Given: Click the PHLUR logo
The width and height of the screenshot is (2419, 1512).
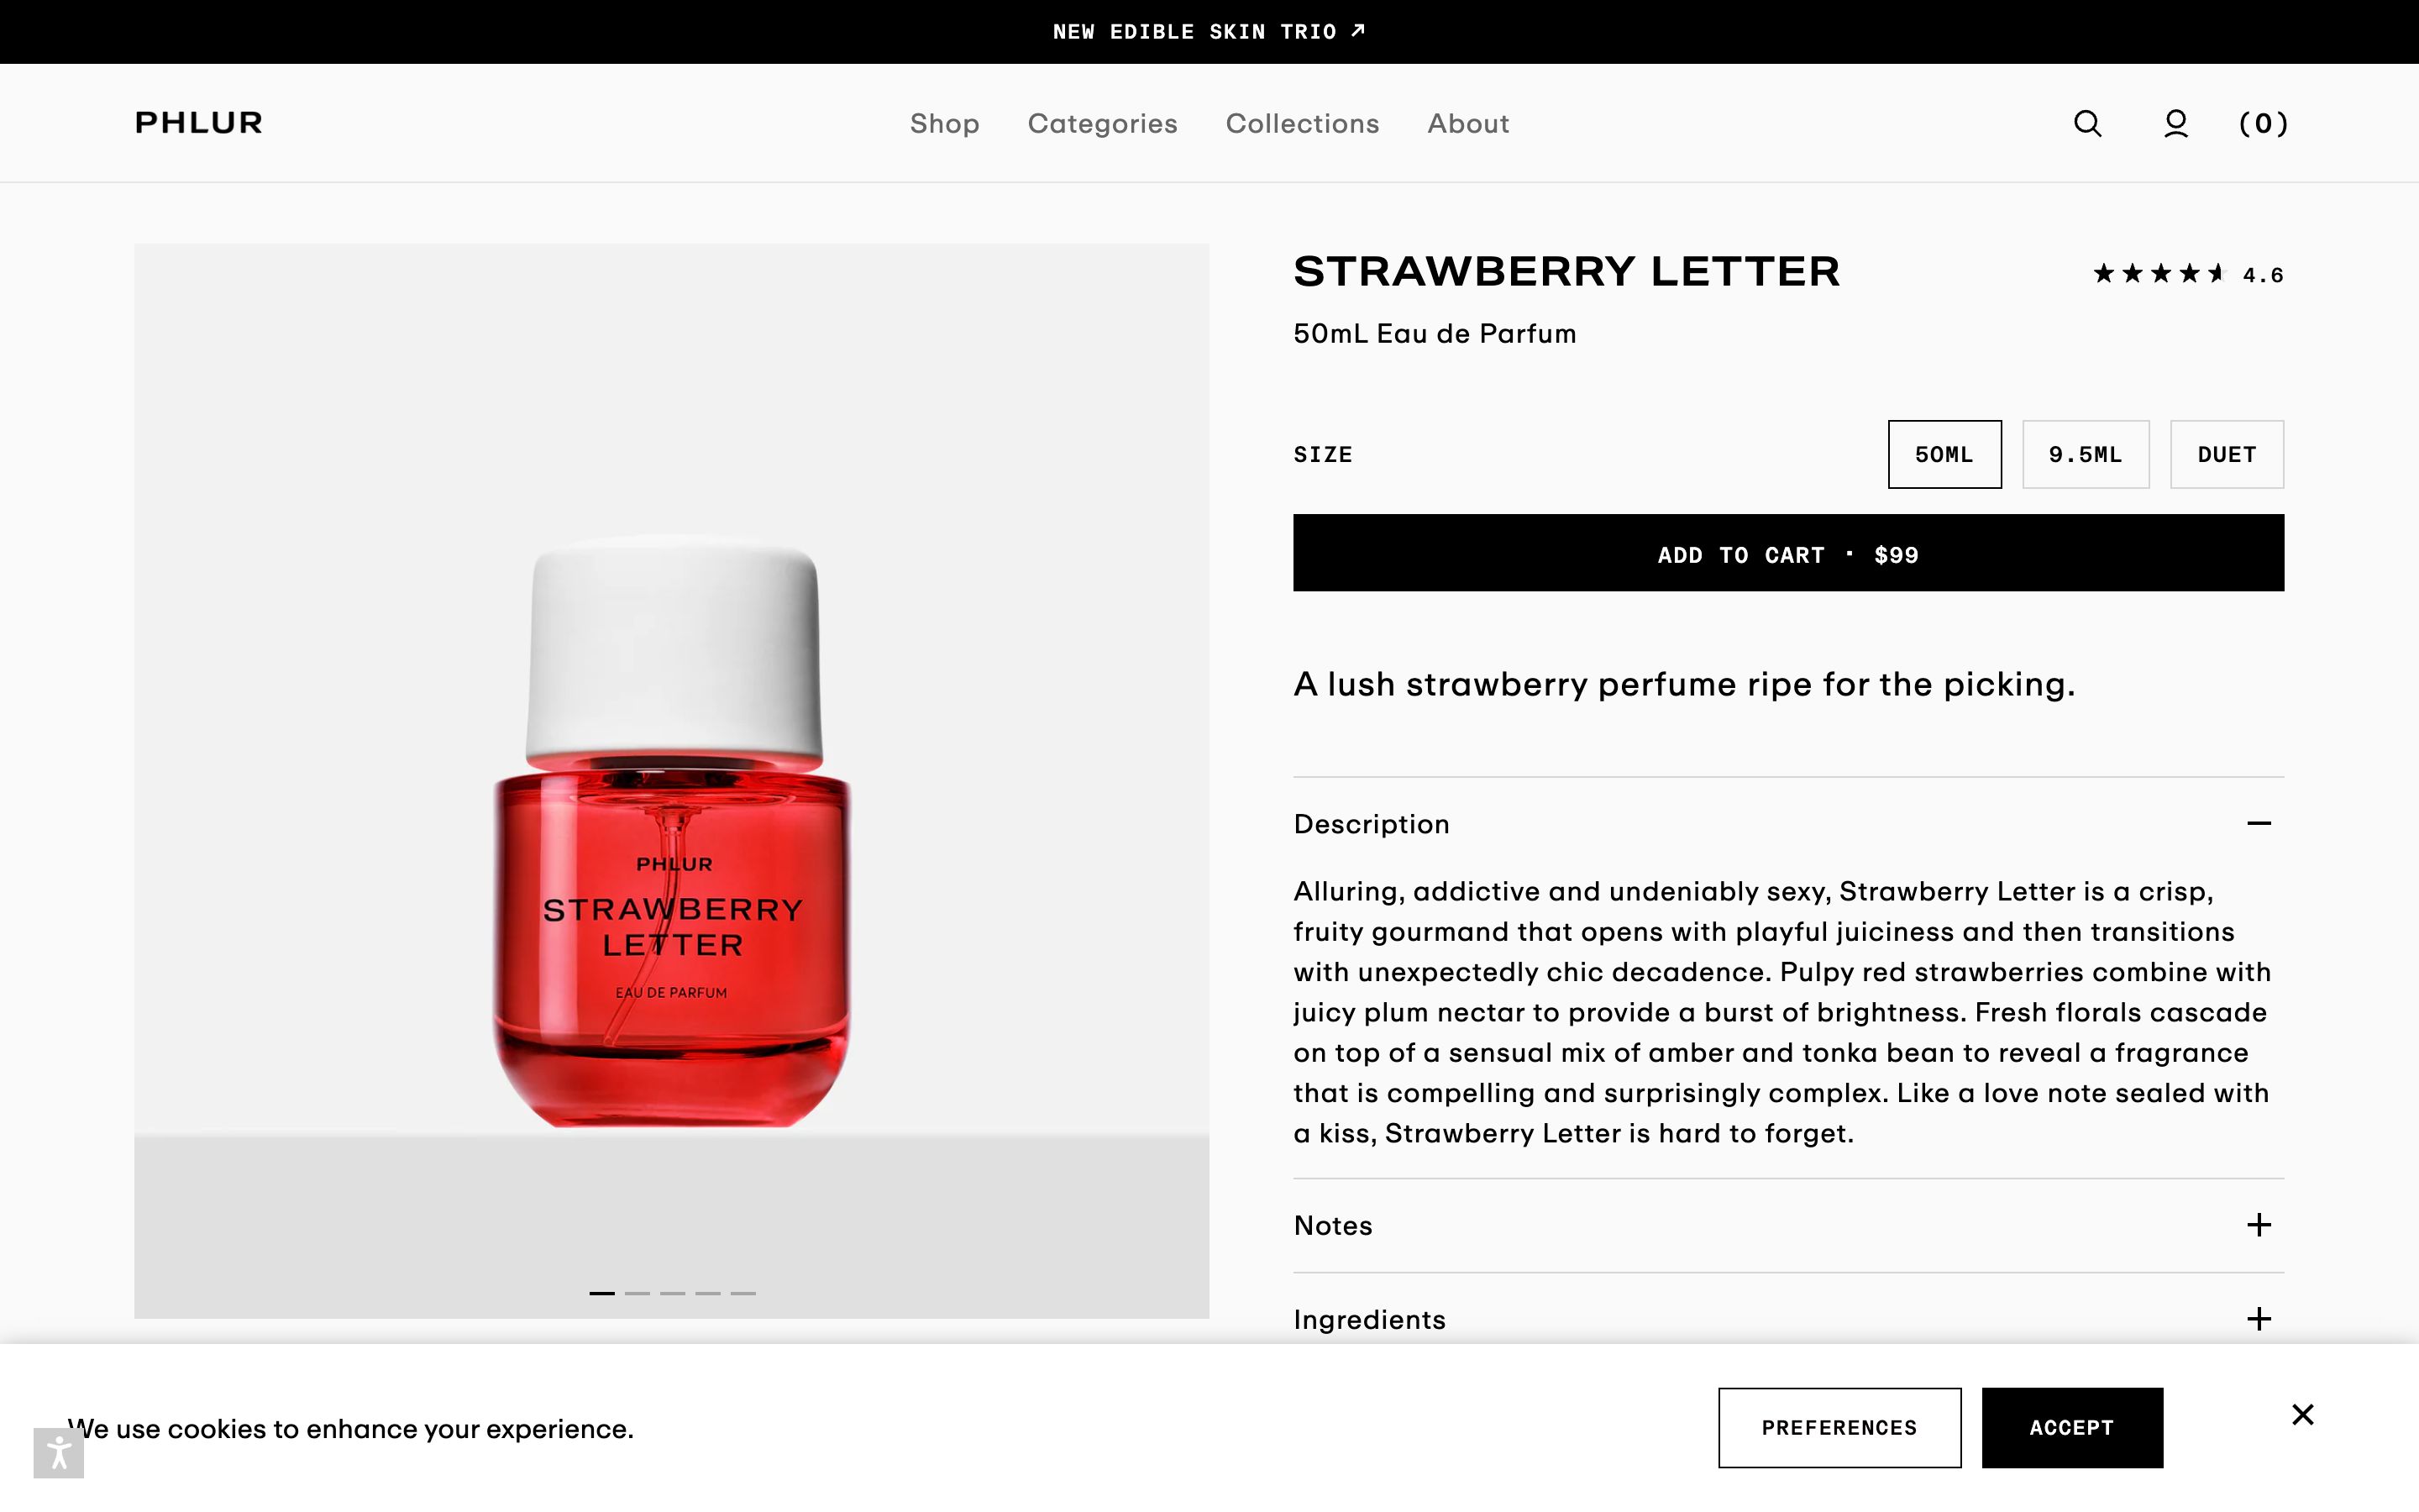Looking at the screenshot, I should [198, 123].
